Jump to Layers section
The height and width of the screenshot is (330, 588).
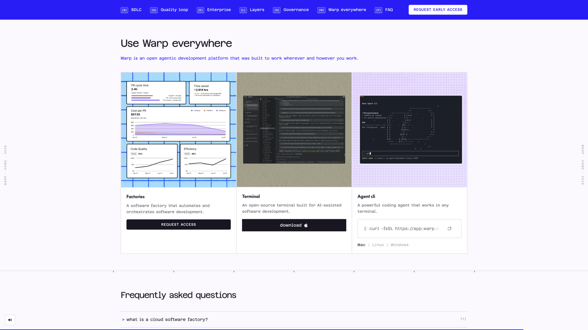(257, 10)
